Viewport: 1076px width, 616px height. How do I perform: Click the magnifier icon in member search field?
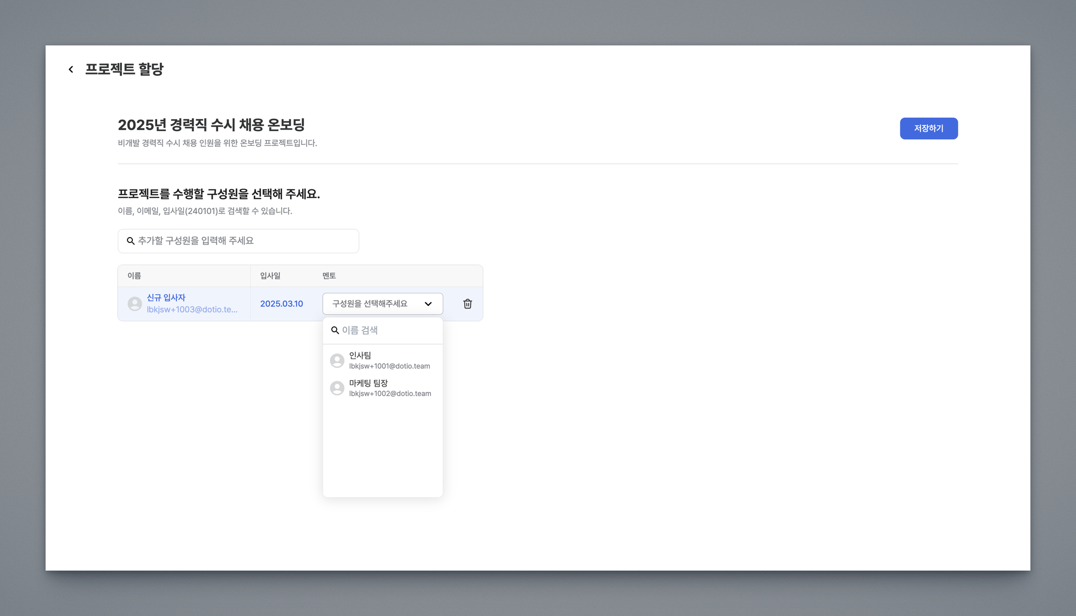point(131,241)
